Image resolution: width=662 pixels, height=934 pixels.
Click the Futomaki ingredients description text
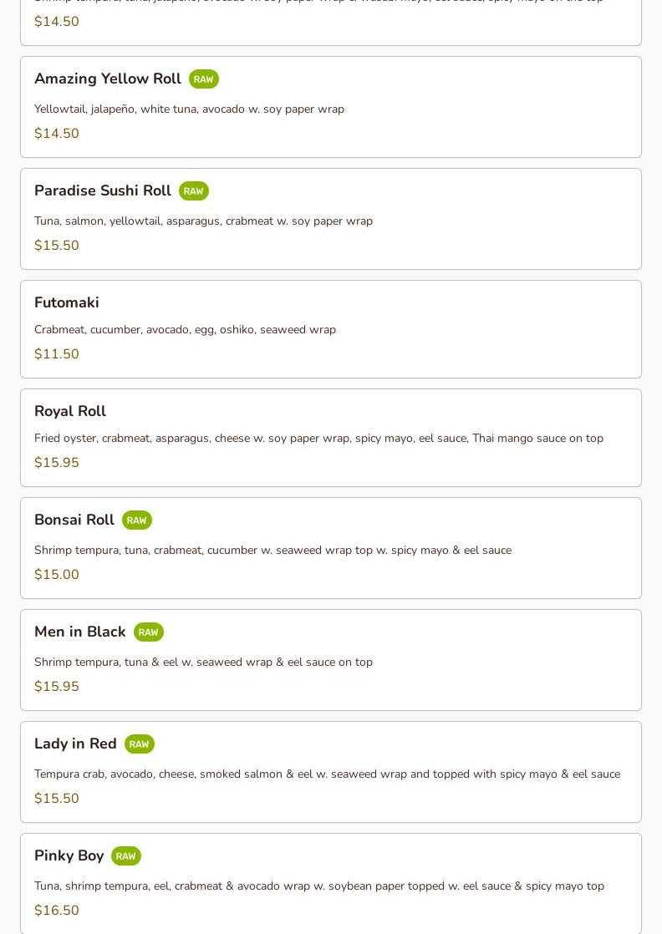[185, 329]
